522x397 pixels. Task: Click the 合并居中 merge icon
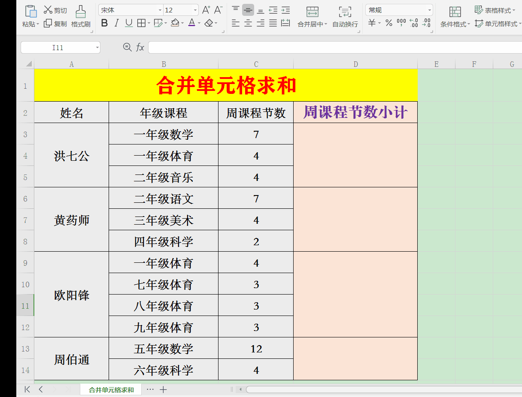coord(313,12)
